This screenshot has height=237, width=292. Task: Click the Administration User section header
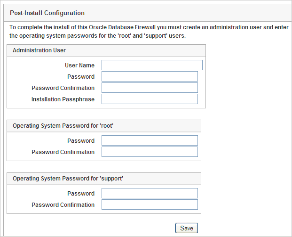click(39, 50)
